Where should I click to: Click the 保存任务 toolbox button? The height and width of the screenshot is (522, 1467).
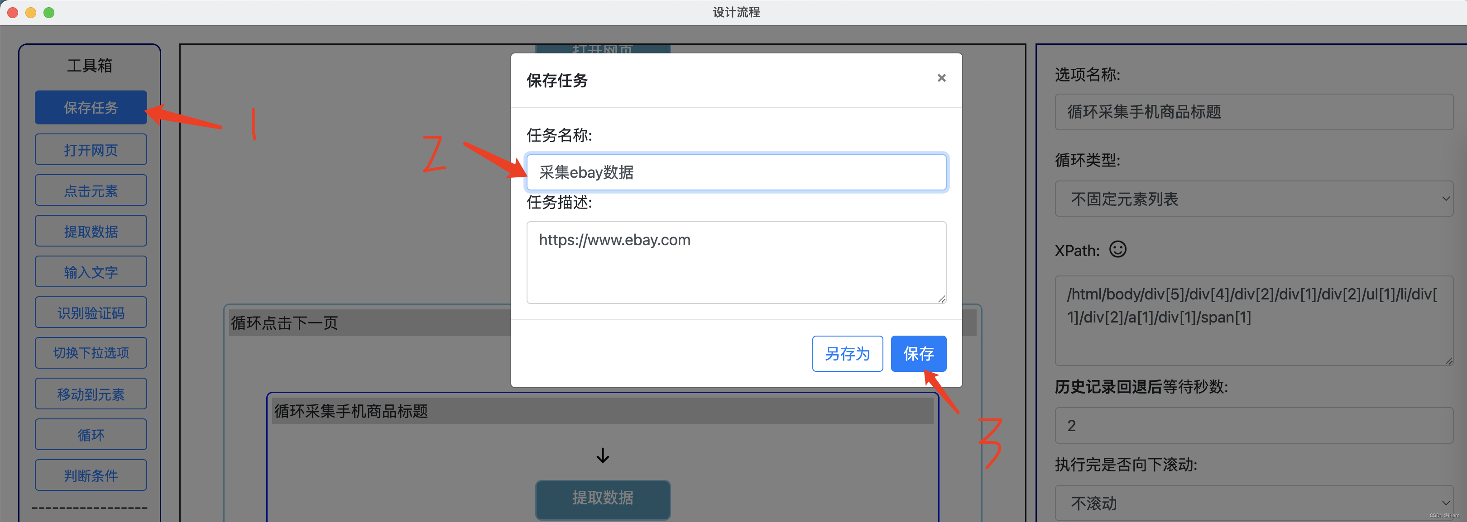click(91, 108)
